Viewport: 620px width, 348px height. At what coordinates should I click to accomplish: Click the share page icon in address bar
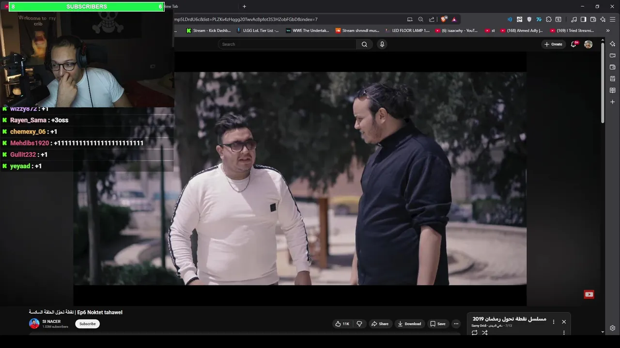pyautogui.click(x=432, y=19)
